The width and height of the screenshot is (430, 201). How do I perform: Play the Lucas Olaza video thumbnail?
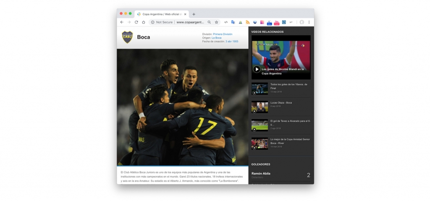click(x=260, y=107)
